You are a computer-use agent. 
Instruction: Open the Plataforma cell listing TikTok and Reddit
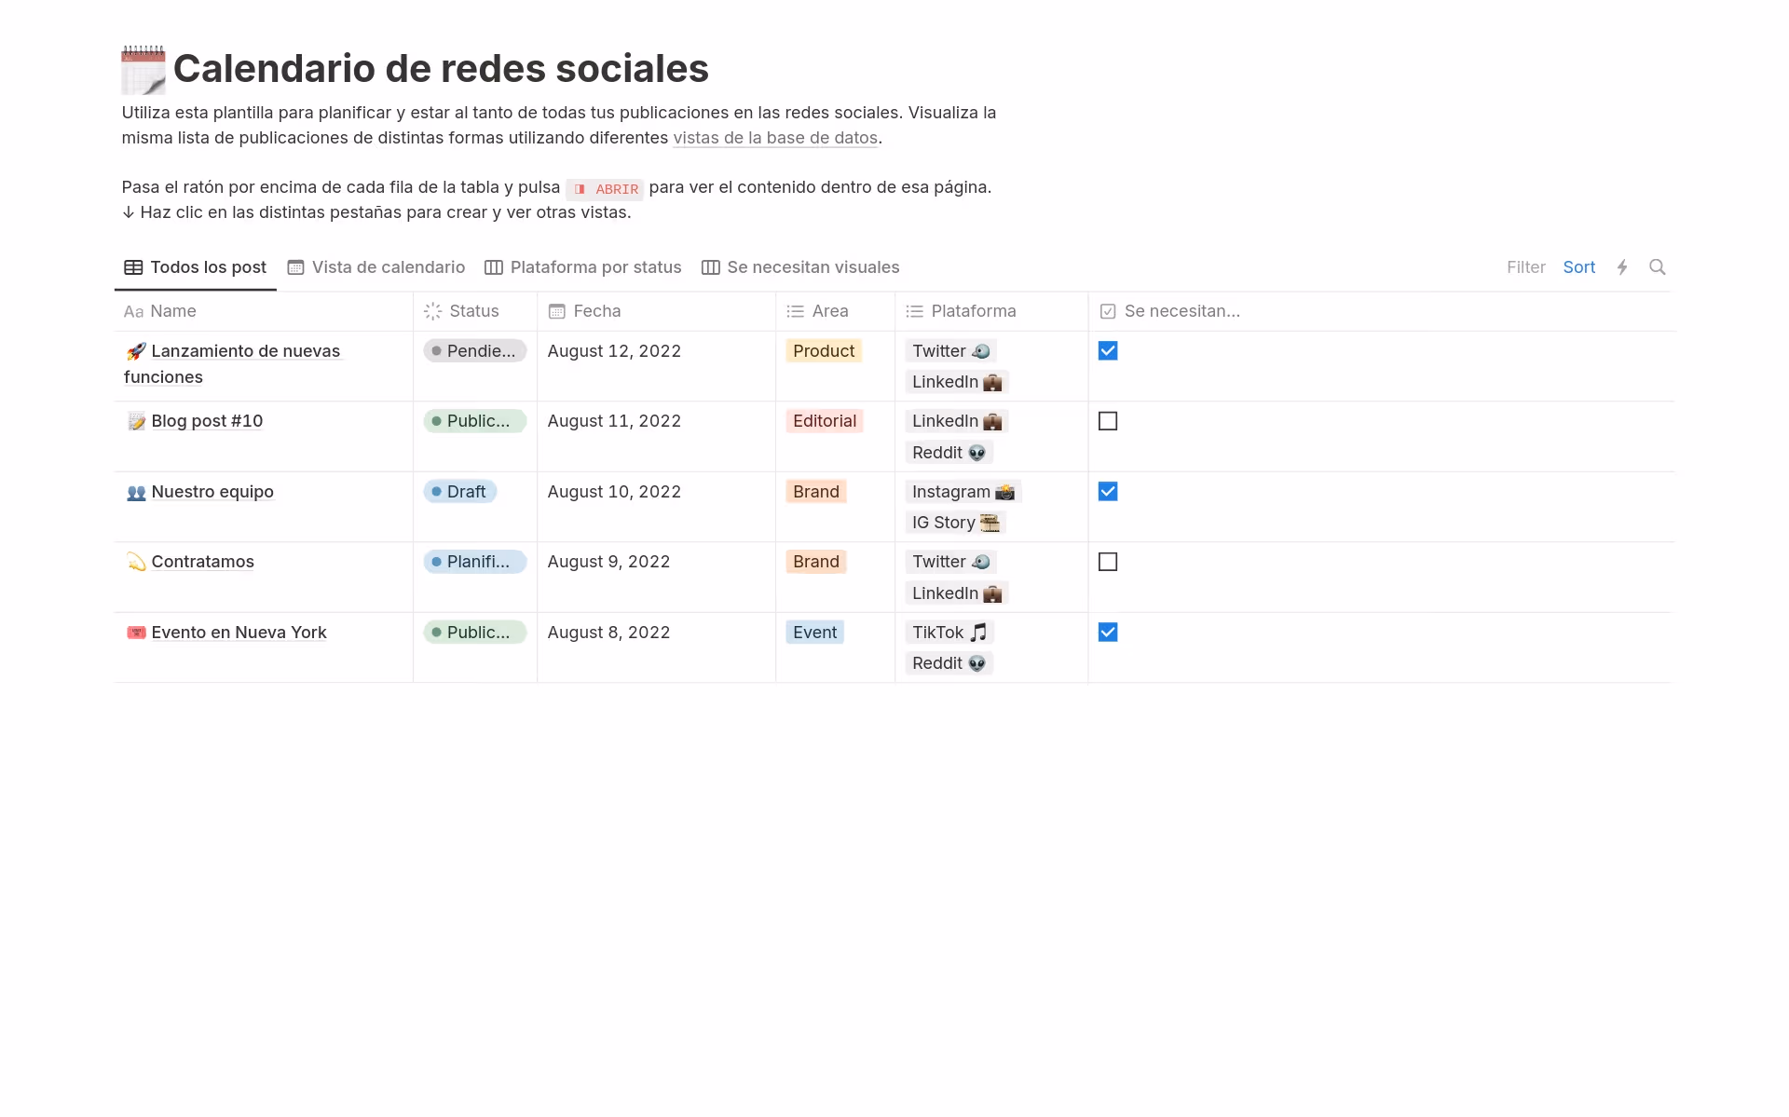[950, 647]
